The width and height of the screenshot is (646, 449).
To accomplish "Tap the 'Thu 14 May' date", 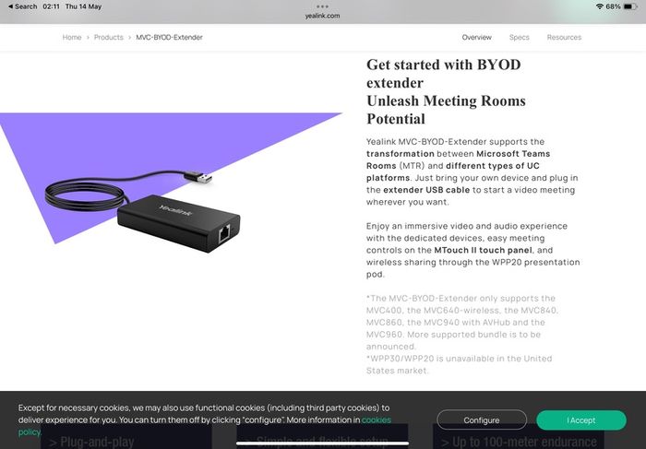I will (83, 6).
